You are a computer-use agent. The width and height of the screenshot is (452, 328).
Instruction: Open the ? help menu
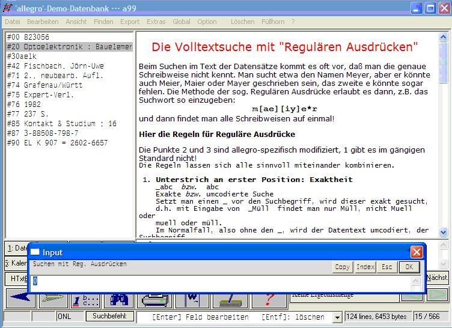[293, 22]
